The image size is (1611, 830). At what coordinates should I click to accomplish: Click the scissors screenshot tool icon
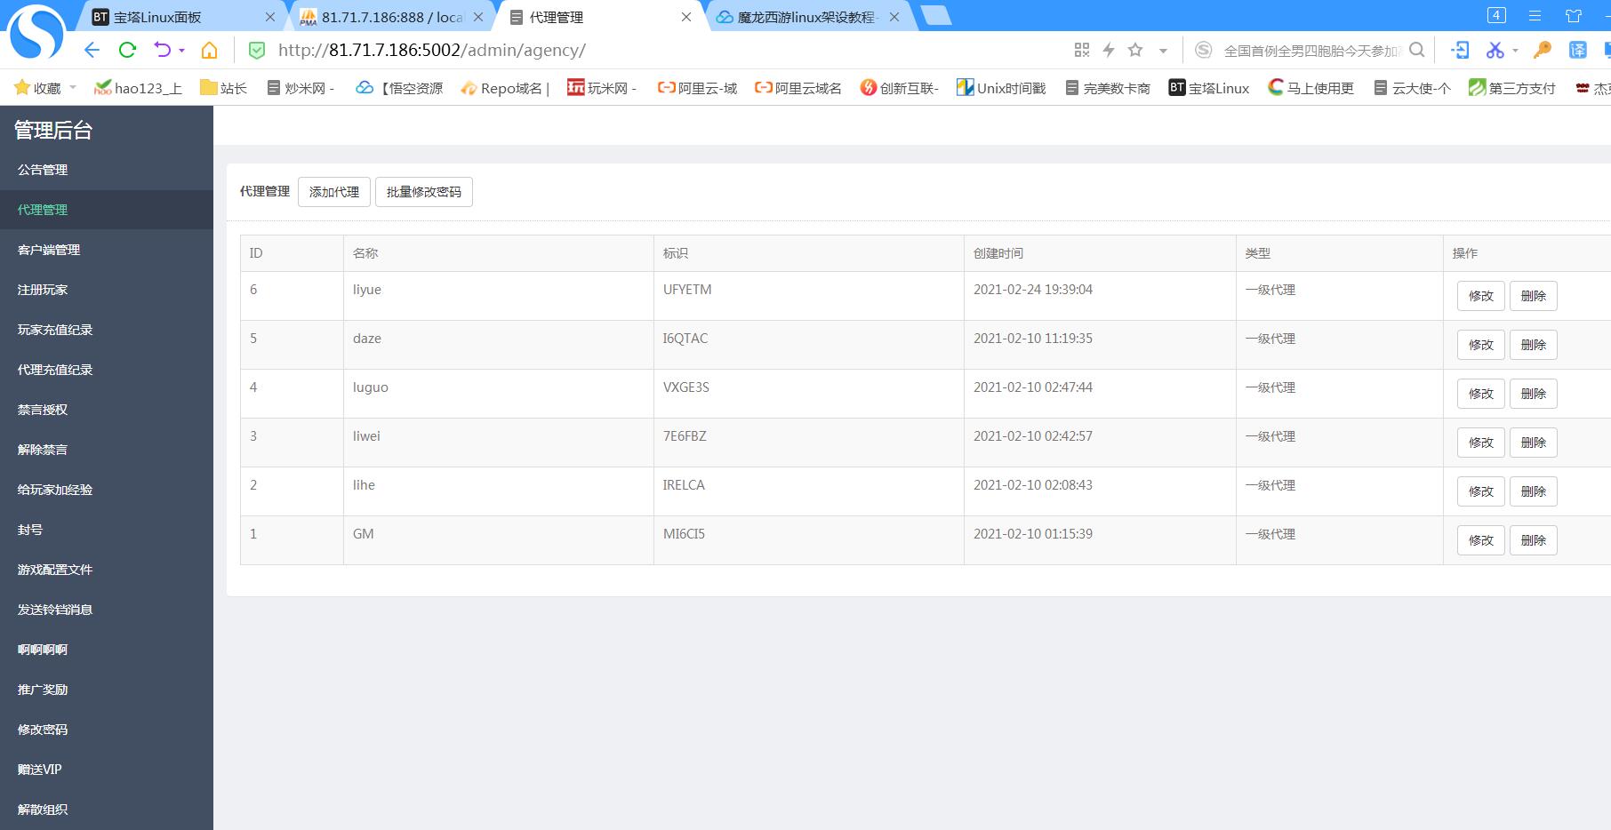[1495, 51]
